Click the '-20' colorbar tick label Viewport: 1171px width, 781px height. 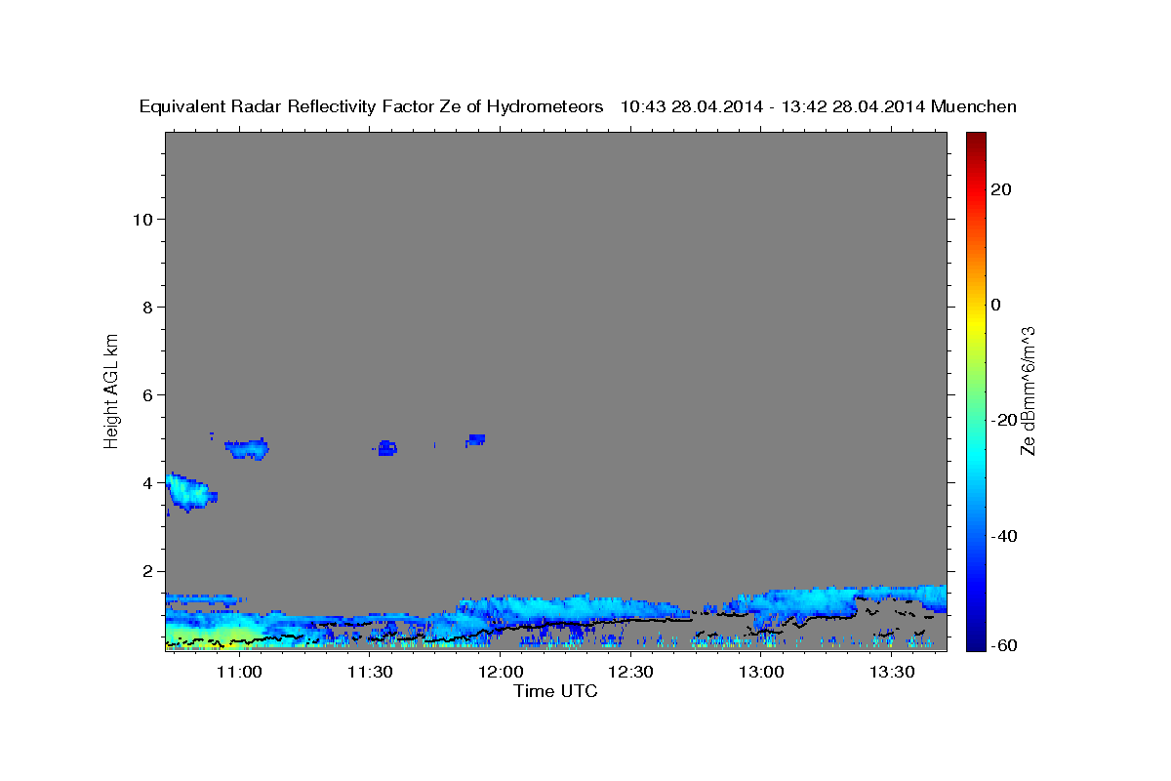1003,420
